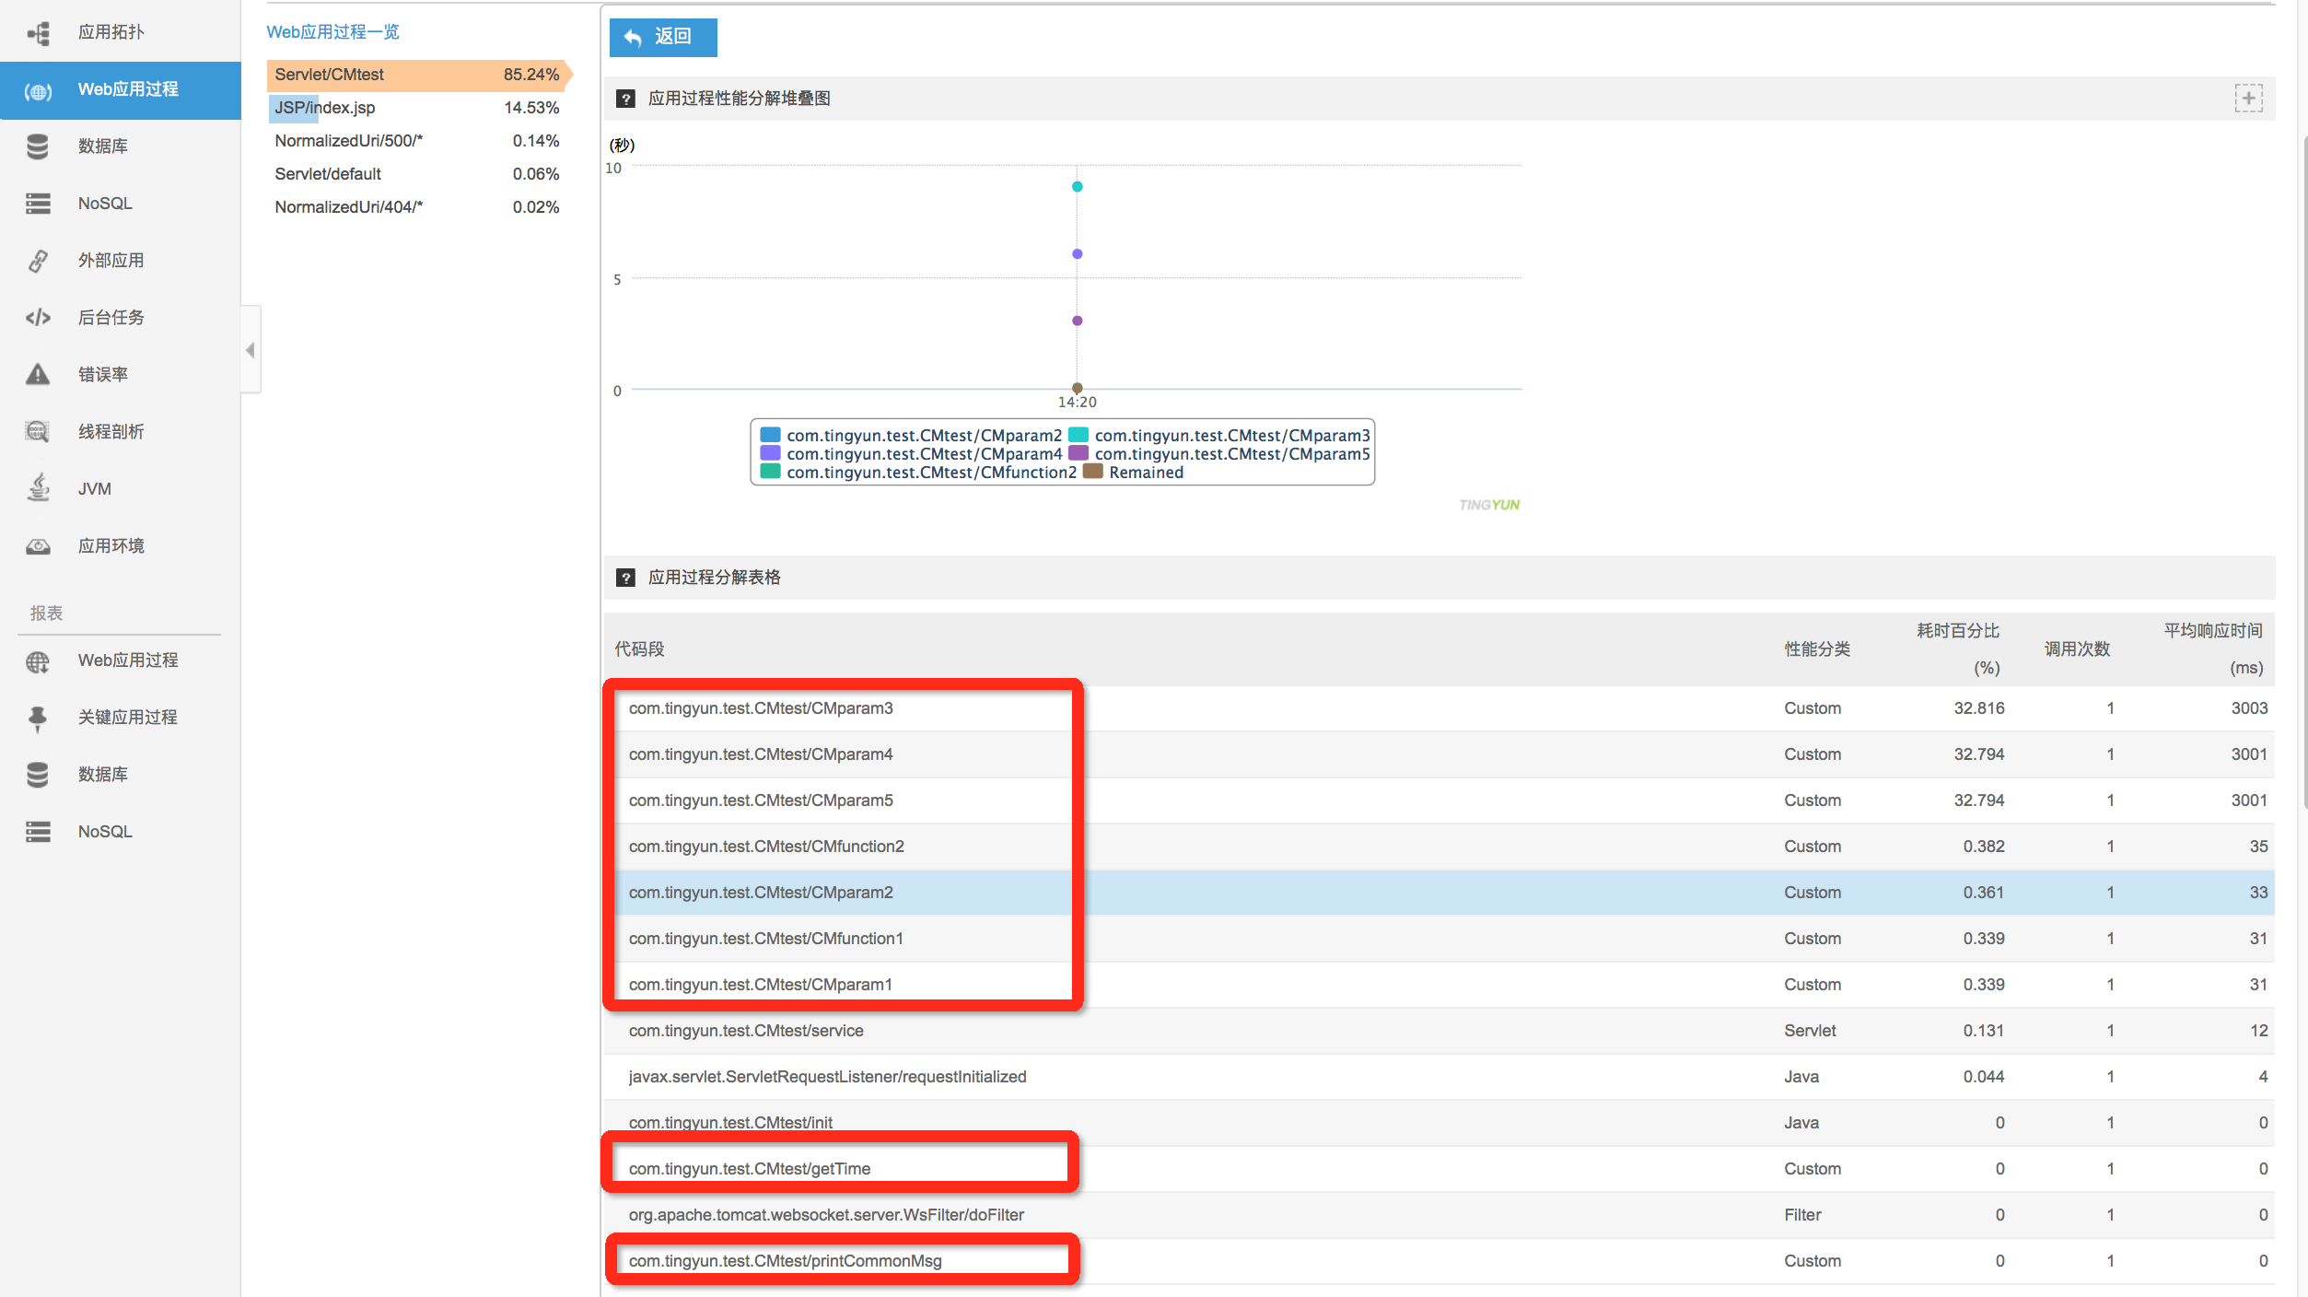
Task: Open 数据库 under the 报表 section
Action: pos(102,775)
